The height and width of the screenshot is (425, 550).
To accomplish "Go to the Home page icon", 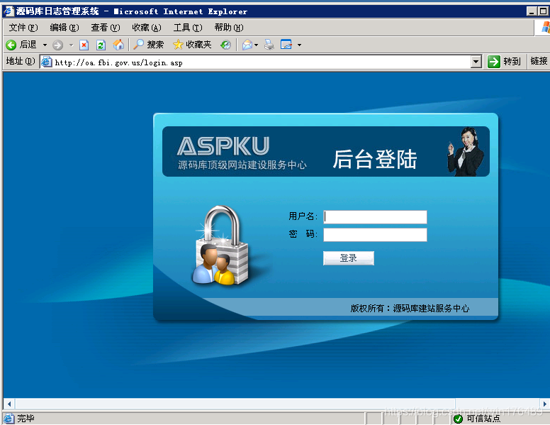I will 118,45.
